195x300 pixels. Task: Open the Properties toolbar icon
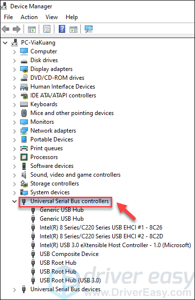pyautogui.click(x=47, y=29)
